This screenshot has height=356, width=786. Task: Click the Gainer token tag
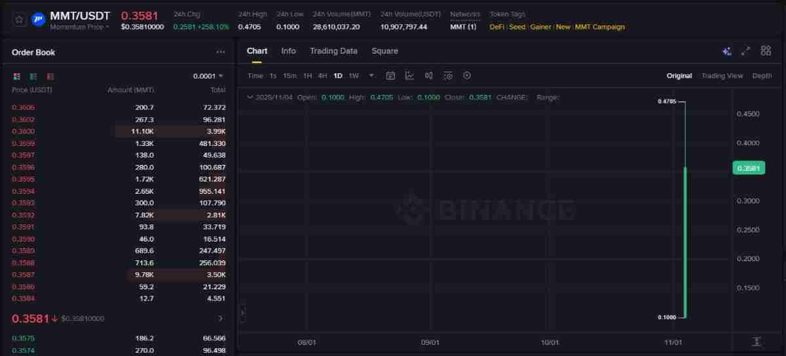tap(540, 27)
